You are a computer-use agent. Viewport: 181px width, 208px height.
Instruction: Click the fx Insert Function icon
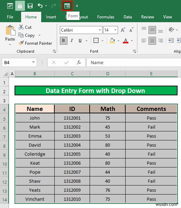pos(79,62)
